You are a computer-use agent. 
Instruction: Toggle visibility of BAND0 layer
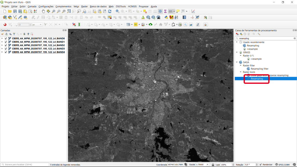(6, 39)
